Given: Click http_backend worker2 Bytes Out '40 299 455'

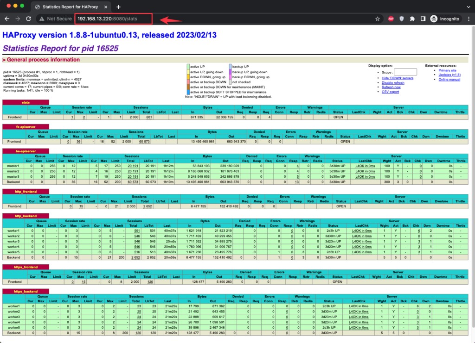Looking at the screenshot, I should [x=222, y=236].
